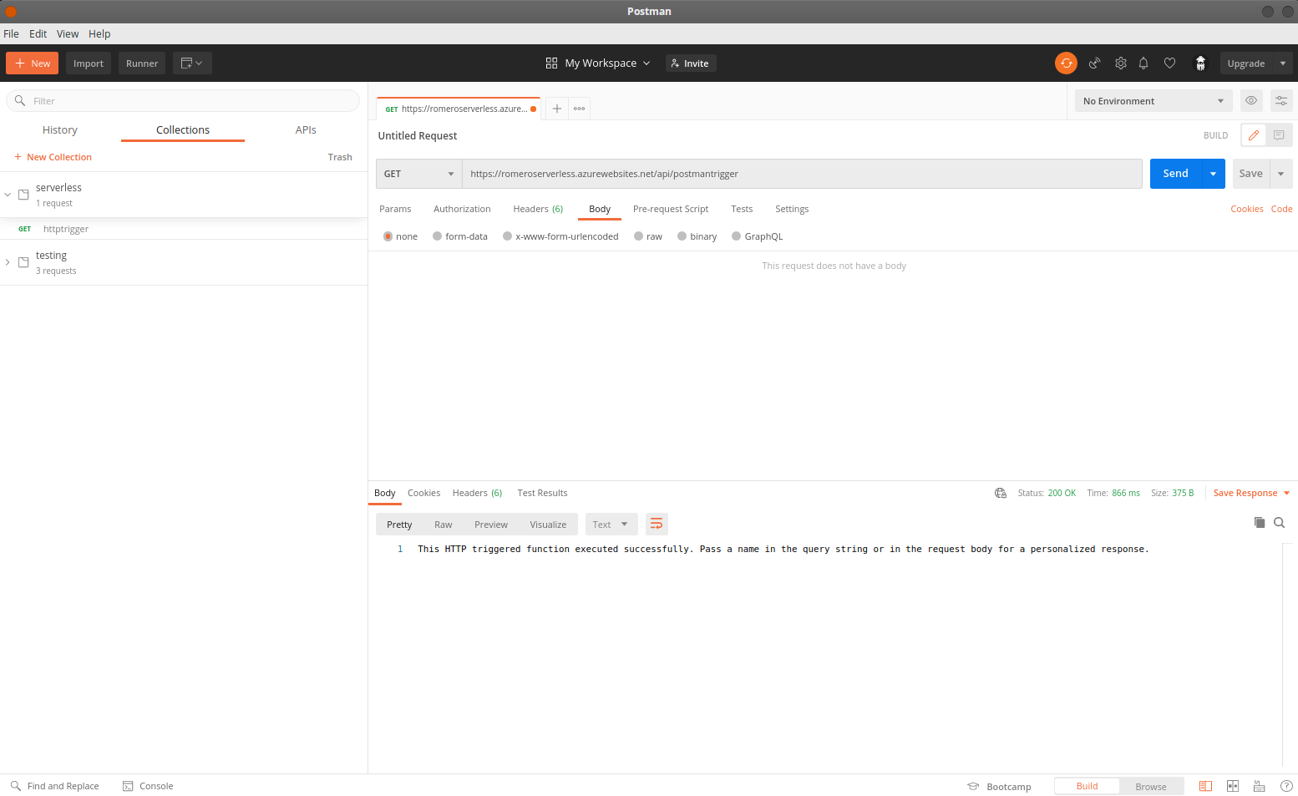Switch to the History tab
Screen dimensions: 1298x796
pos(60,130)
